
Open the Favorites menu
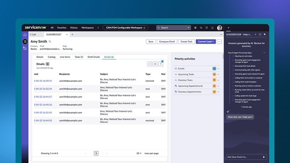[x=62, y=27]
